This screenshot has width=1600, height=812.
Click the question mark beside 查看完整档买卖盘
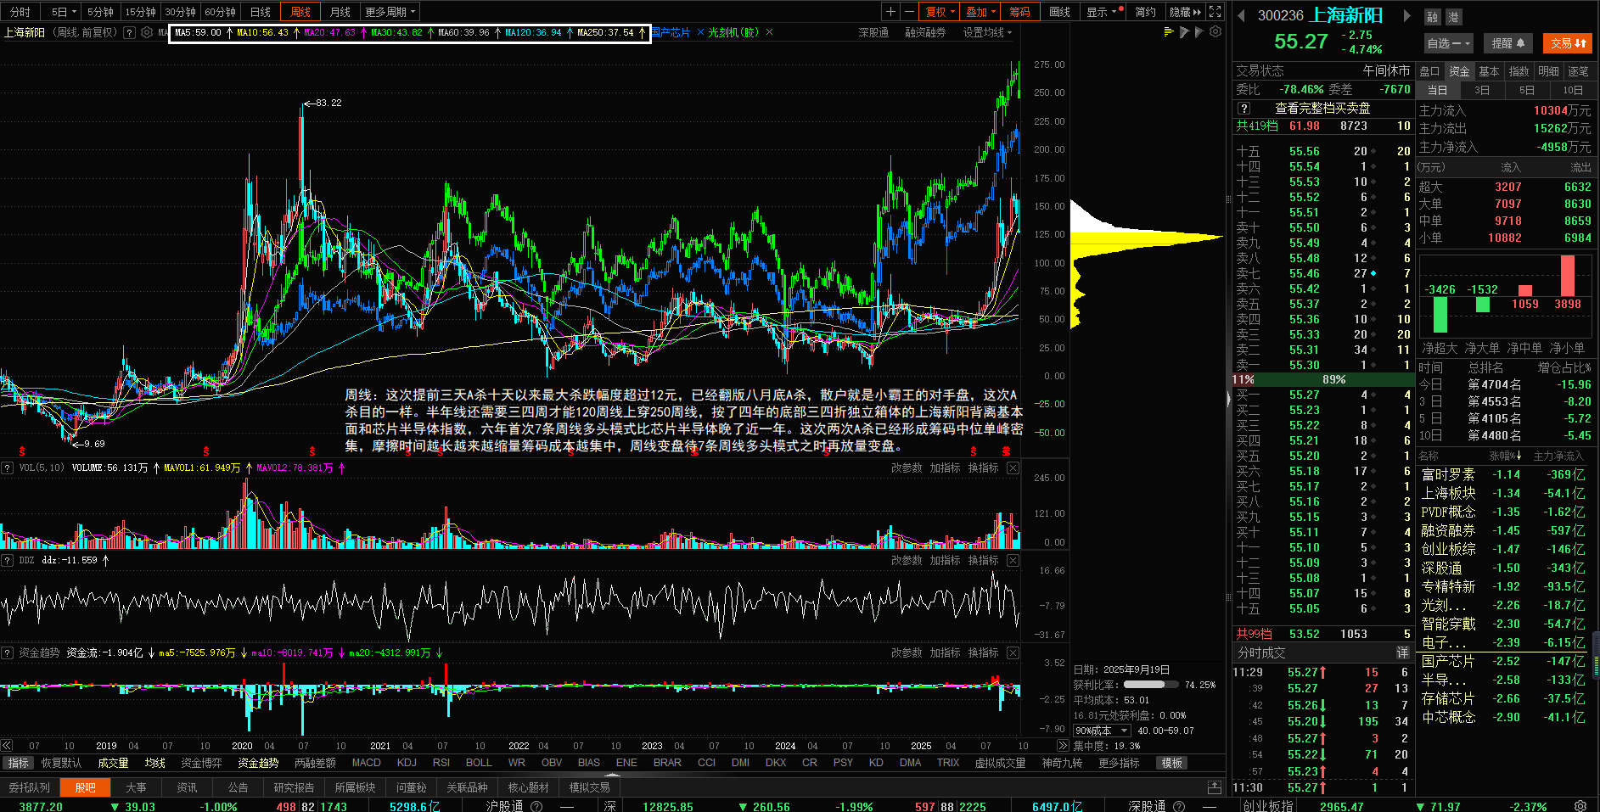point(1244,109)
